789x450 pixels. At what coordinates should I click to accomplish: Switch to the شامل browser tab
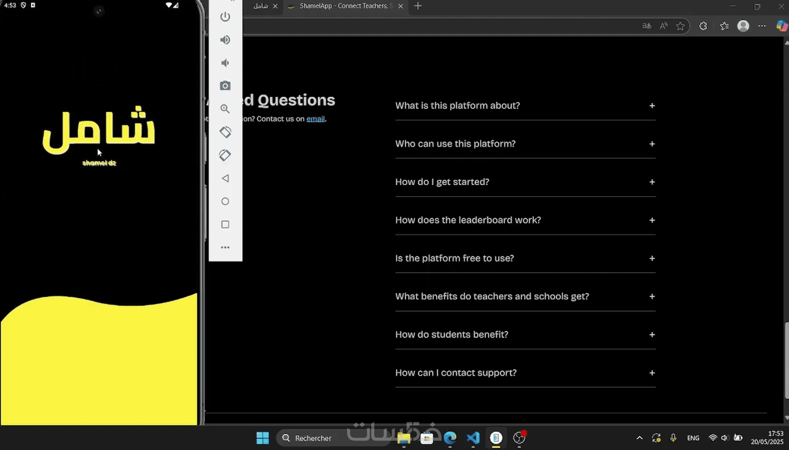(261, 6)
